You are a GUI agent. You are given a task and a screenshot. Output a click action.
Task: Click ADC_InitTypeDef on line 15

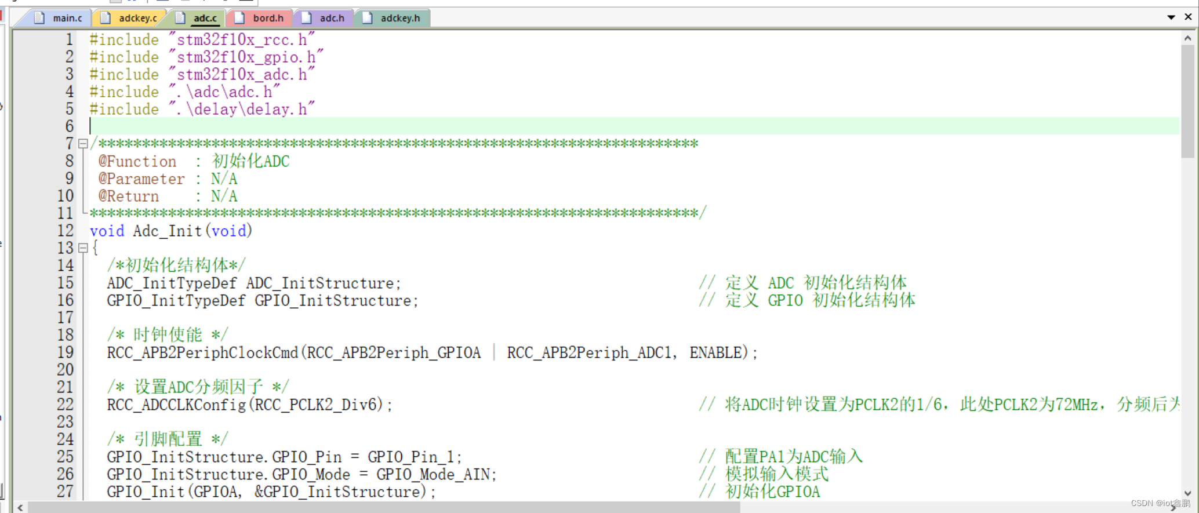pyautogui.click(x=172, y=283)
